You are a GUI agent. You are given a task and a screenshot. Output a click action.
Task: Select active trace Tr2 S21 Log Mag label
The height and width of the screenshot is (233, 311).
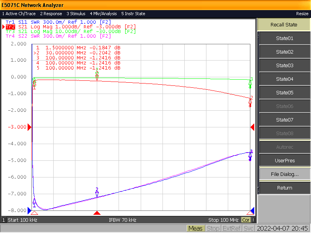[71, 27]
